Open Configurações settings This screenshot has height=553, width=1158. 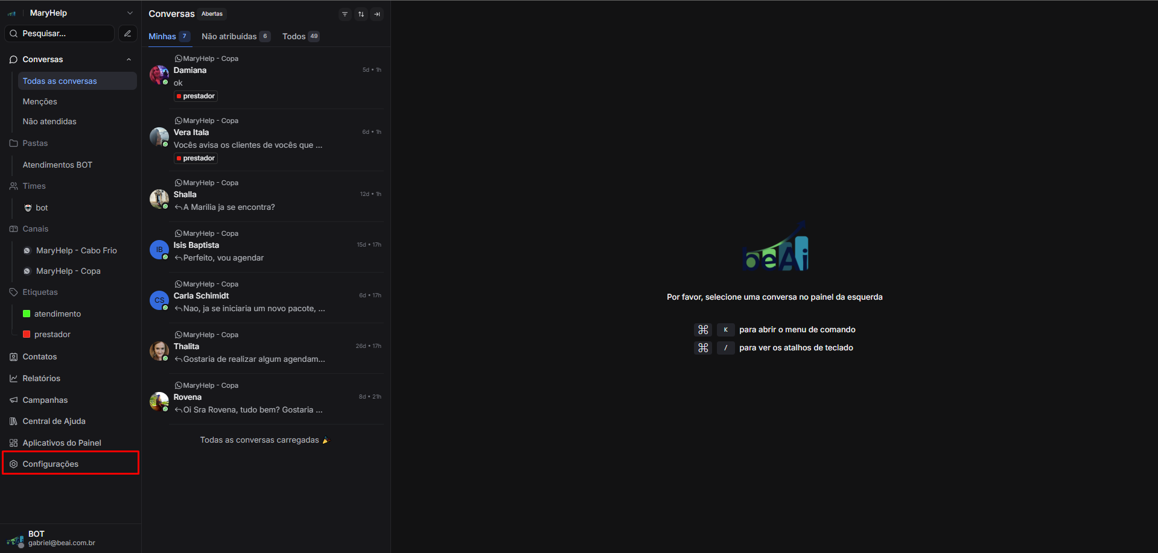coord(51,464)
